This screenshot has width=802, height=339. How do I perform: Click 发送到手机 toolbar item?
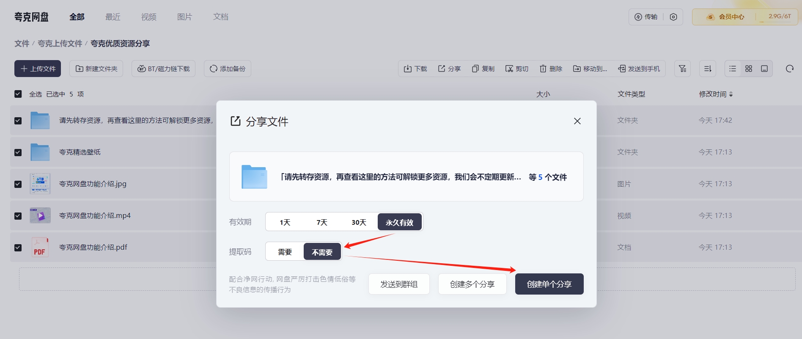tap(639, 69)
